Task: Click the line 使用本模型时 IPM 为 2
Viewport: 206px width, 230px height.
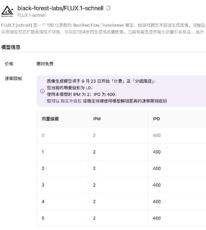Action: point(82,94)
